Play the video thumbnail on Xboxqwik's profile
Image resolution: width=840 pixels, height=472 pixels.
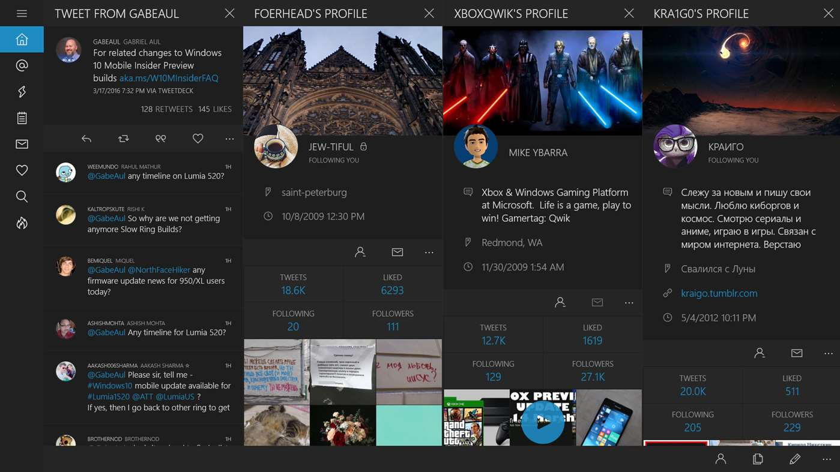coord(542,422)
